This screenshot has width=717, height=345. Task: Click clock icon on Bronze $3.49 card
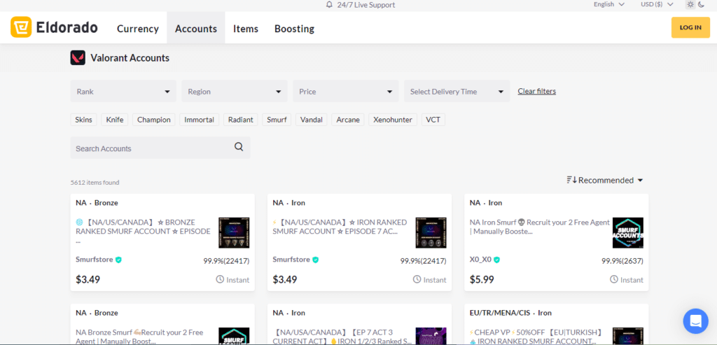[220, 279]
